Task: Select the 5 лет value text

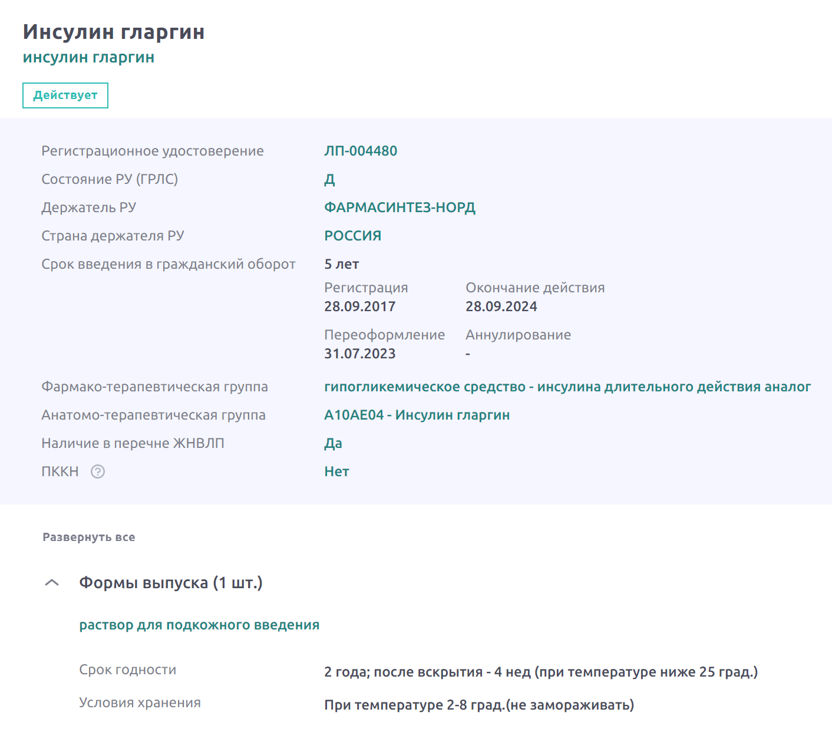Action: coord(341,264)
